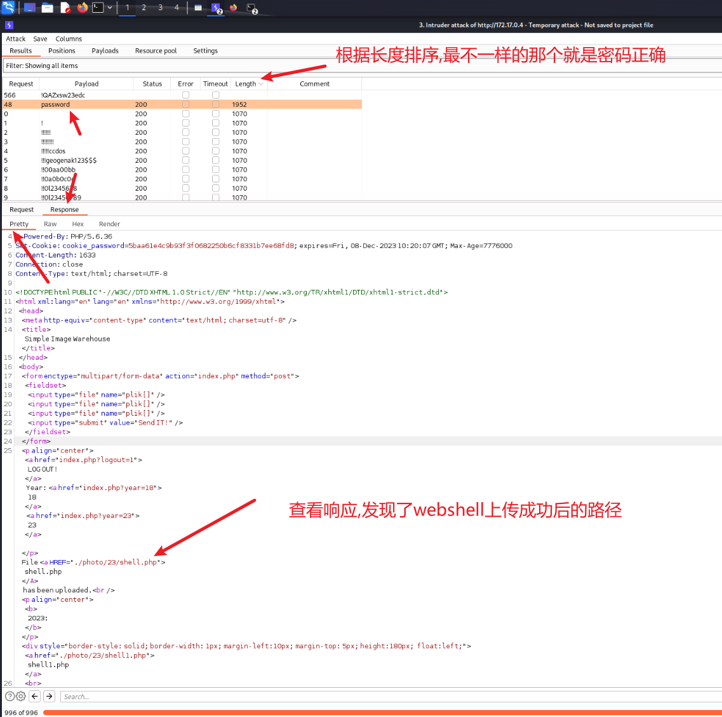Screen dimensions: 722x717
Task: Go to previous search match arrow
Action: pos(35,696)
